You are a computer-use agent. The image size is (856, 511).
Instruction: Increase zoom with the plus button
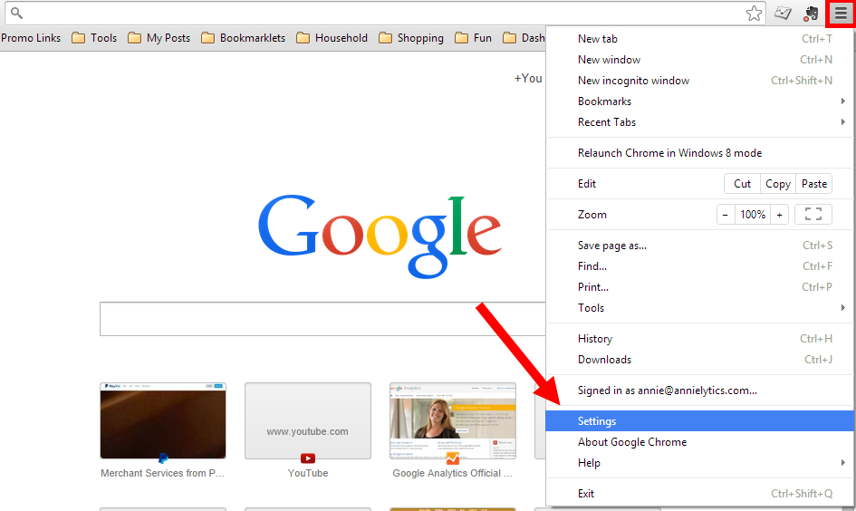tap(780, 215)
